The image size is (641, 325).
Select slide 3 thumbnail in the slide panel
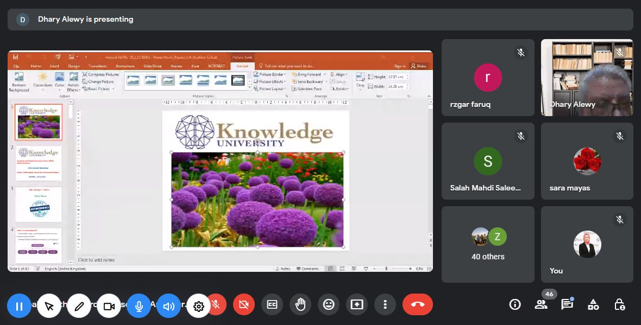coord(39,205)
